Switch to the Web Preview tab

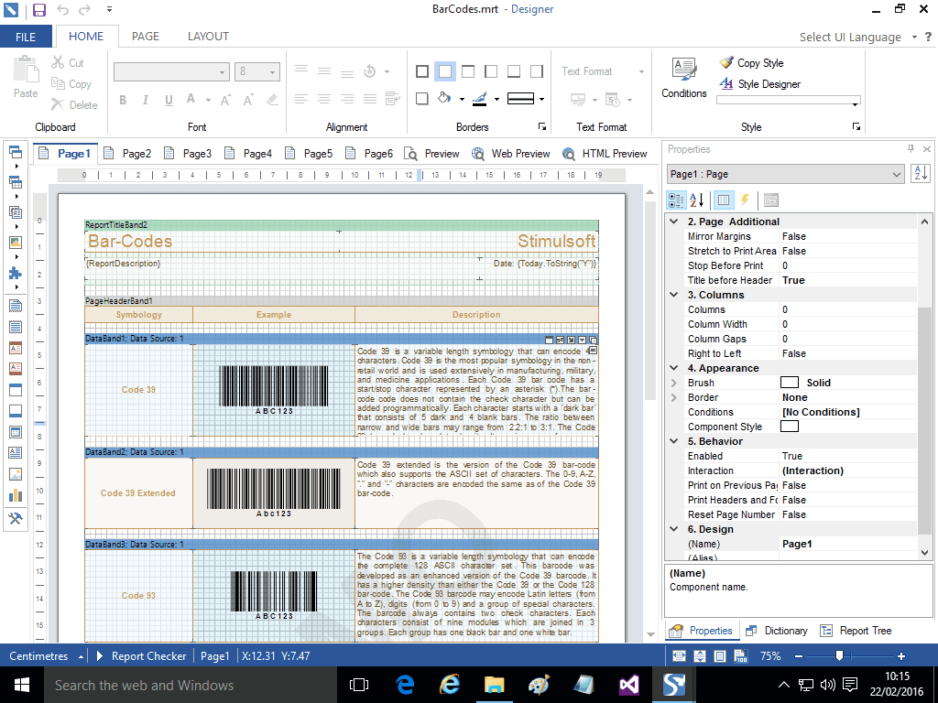pyautogui.click(x=511, y=154)
